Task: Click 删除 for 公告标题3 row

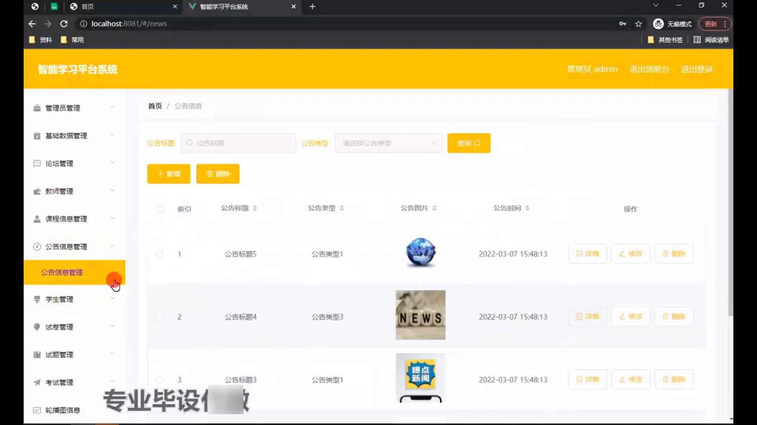Action: click(674, 379)
